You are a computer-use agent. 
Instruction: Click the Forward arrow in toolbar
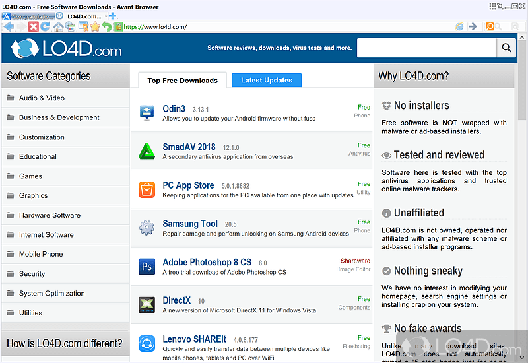pyautogui.click(x=22, y=26)
